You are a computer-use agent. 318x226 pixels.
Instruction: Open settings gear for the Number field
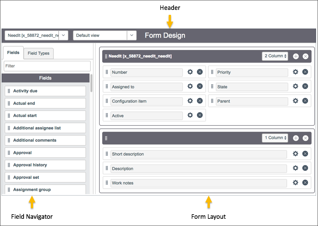tap(190, 72)
